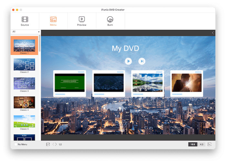Click the skip-next button on DVD menu
The height and width of the screenshot is (163, 226).
(x=141, y=61)
